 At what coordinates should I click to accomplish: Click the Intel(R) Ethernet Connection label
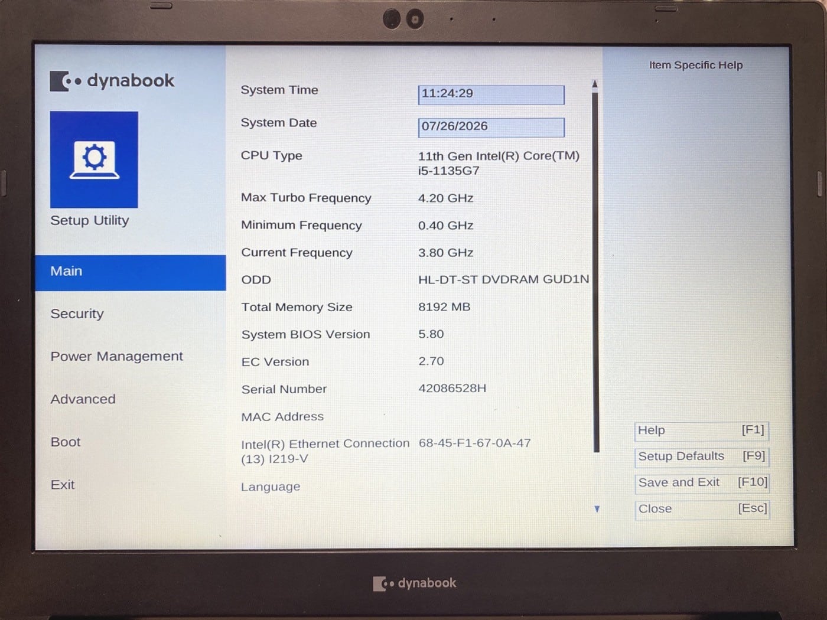point(325,451)
